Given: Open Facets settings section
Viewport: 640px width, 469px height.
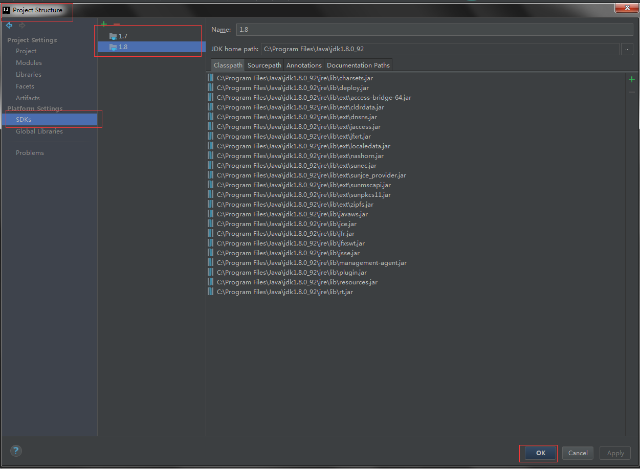Looking at the screenshot, I should pos(25,86).
